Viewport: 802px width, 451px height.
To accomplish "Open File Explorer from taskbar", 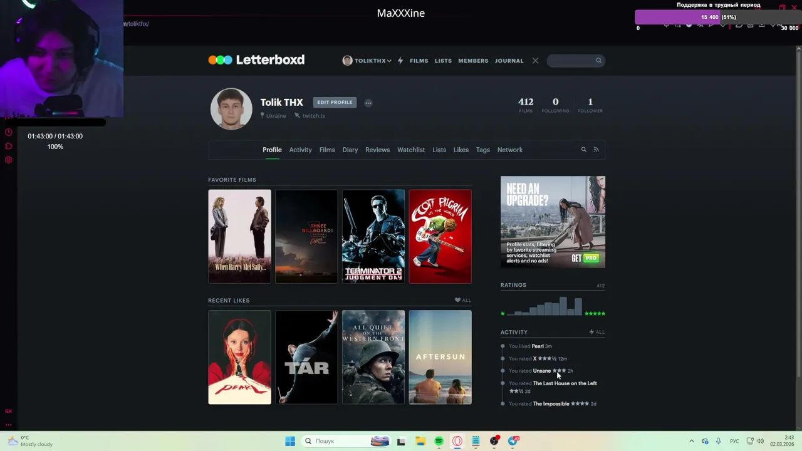I will pyautogui.click(x=420, y=441).
